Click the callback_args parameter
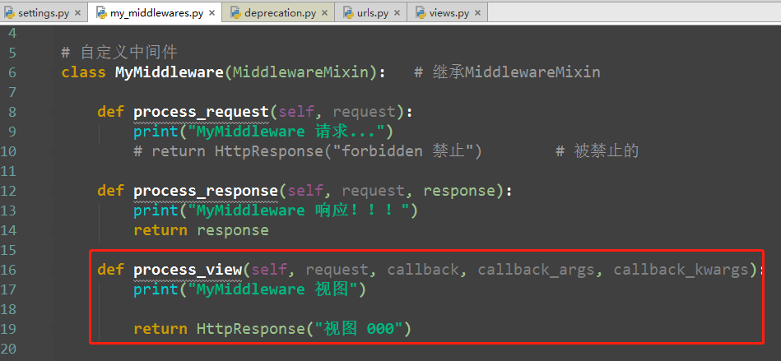The width and height of the screenshot is (781, 361). coord(537,270)
